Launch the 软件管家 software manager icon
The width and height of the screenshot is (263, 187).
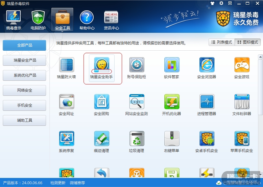click(x=172, y=65)
